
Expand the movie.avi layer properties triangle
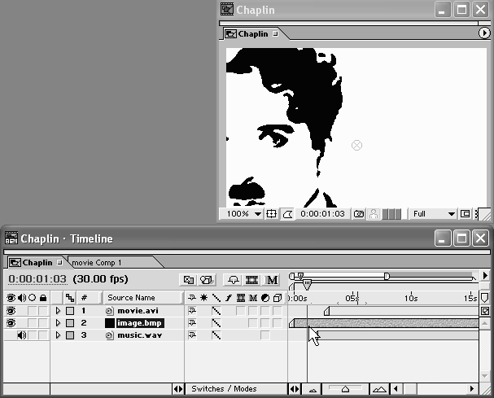[x=58, y=311]
